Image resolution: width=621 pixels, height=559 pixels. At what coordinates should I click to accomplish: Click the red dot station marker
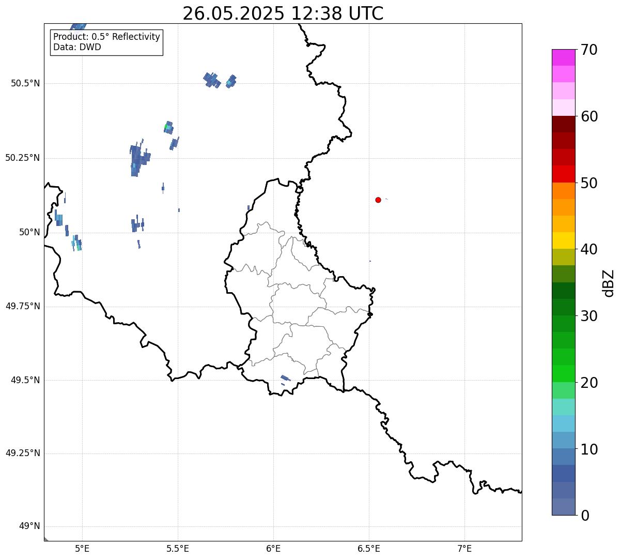click(378, 200)
